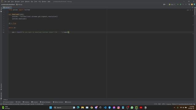This screenshot has height=110, width=196.
Task: Open File Explorer from taskbar
Action: pyautogui.click(x=82, y=108)
